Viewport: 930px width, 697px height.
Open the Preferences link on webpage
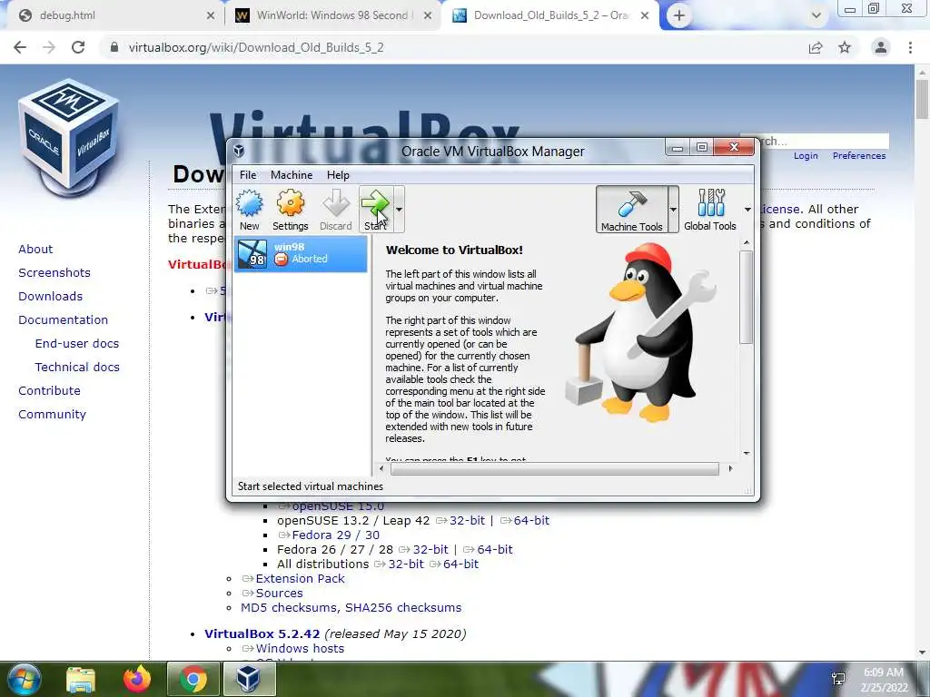(x=859, y=155)
